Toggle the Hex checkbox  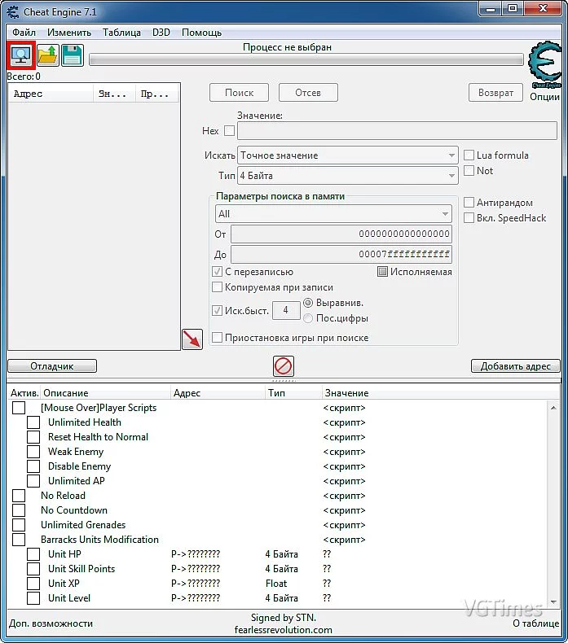pyautogui.click(x=230, y=131)
